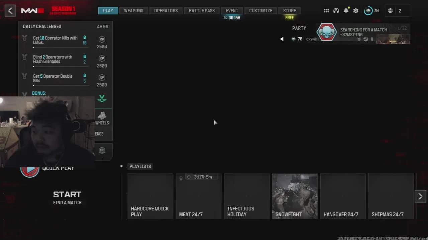Click the friends count showing 2
Image resolution: width=428 pixels, height=240 pixels.
[x=400, y=11]
